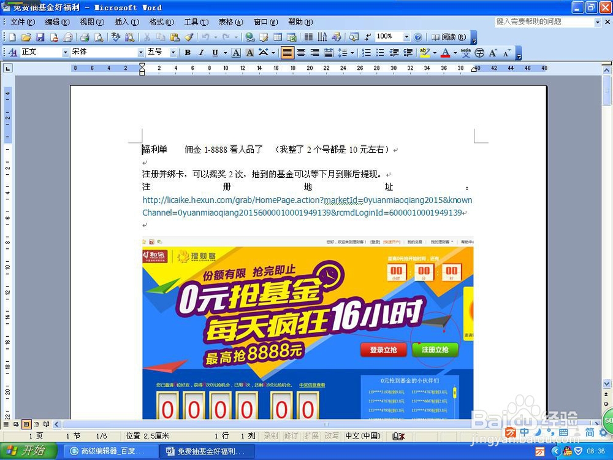Screen dimensions: 613x460
Task: Open Microsoft Word Help question mark icon
Action: pyautogui.click(x=418, y=37)
